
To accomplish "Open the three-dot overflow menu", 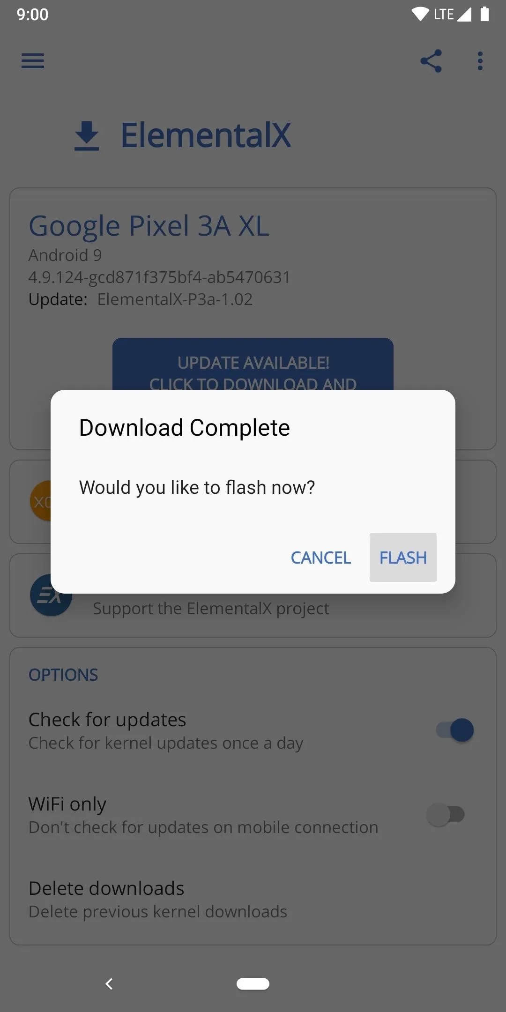I will tap(480, 61).
